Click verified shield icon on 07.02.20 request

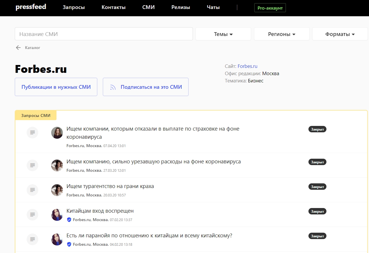(x=69, y=220)
